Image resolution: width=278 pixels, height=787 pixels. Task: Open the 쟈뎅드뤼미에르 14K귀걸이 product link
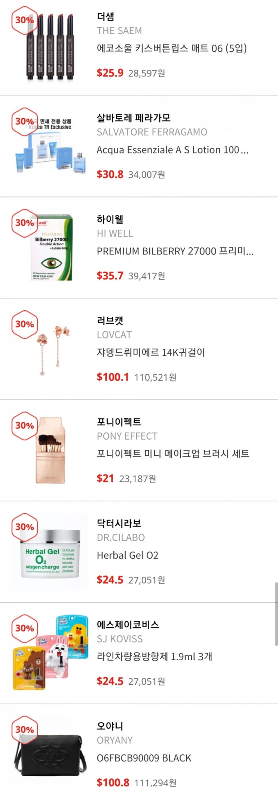(x=151, y=352)
